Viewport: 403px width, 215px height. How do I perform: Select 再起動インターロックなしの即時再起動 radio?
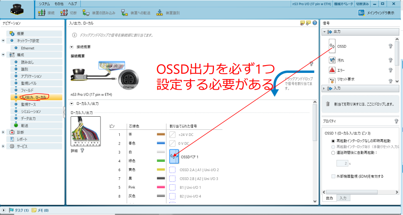click(x=333, y=141)
